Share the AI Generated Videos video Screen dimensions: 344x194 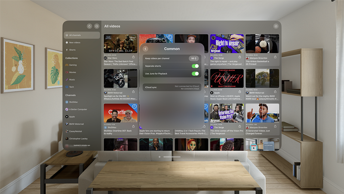pyautogui.click(x=275, y=126)
